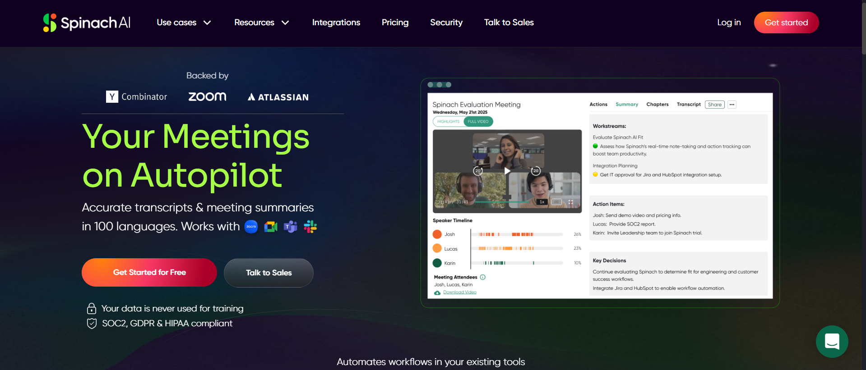
Task: Open the Security page
Action: point(446,23)
